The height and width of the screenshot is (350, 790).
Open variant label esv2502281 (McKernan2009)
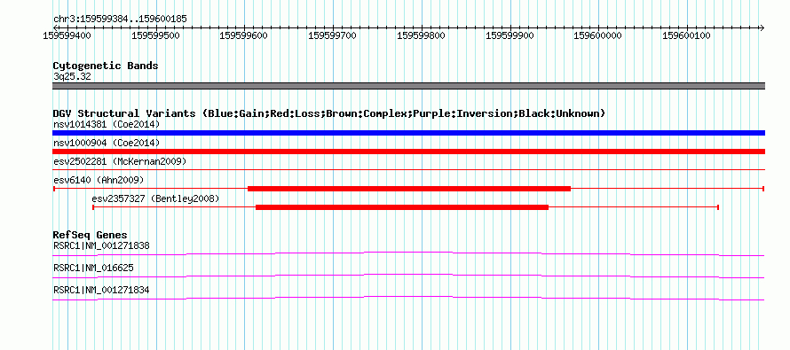point(120,162)
